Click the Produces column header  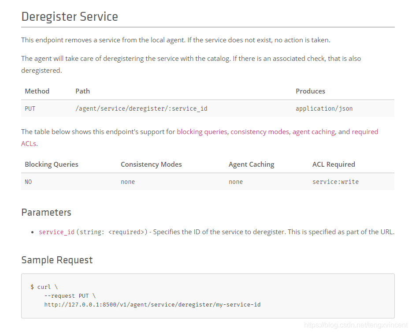[x=310, y=91]
